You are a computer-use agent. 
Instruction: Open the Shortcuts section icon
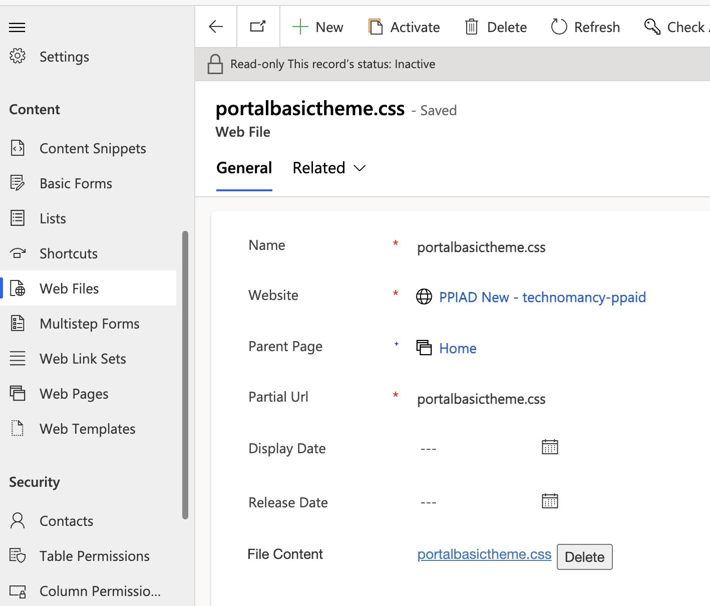point(18,253)
